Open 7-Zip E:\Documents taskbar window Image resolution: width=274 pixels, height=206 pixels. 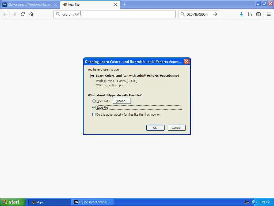(93, 202)
